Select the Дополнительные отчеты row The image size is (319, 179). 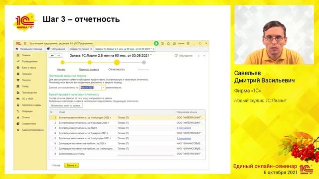point(127,154)
